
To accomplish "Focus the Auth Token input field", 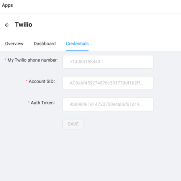I will (x=108, y=104).
